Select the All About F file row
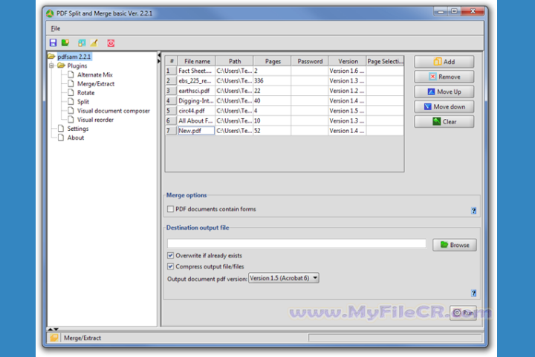Image resolution: width=535 pixels, height=357 pixels. (x=285, y=120)
